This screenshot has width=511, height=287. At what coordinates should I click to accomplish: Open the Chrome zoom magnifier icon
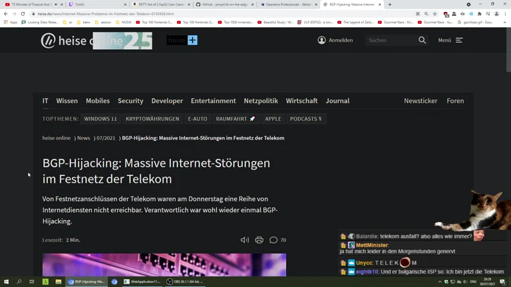click(x=426, y=14)
